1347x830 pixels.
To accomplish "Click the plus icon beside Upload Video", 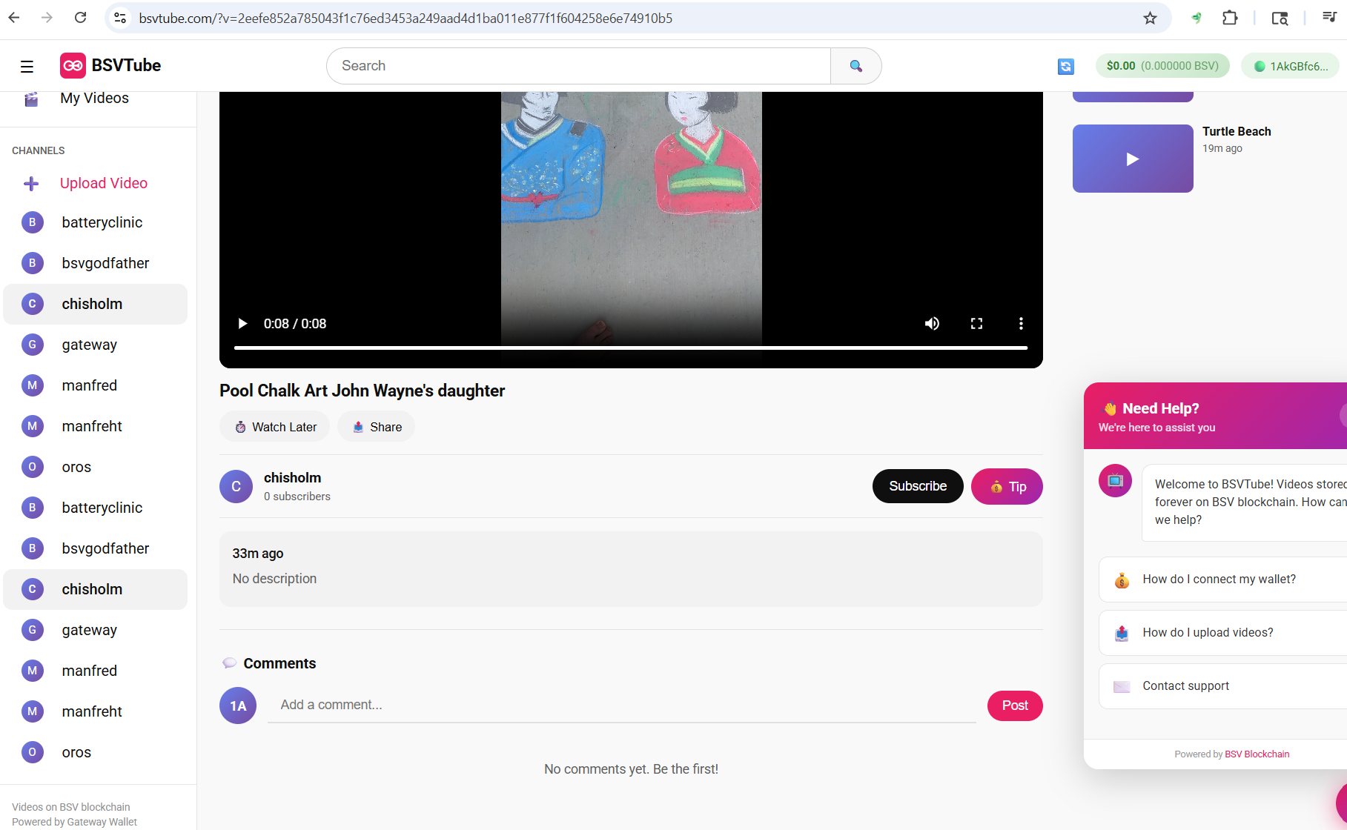I will (31, 184).
